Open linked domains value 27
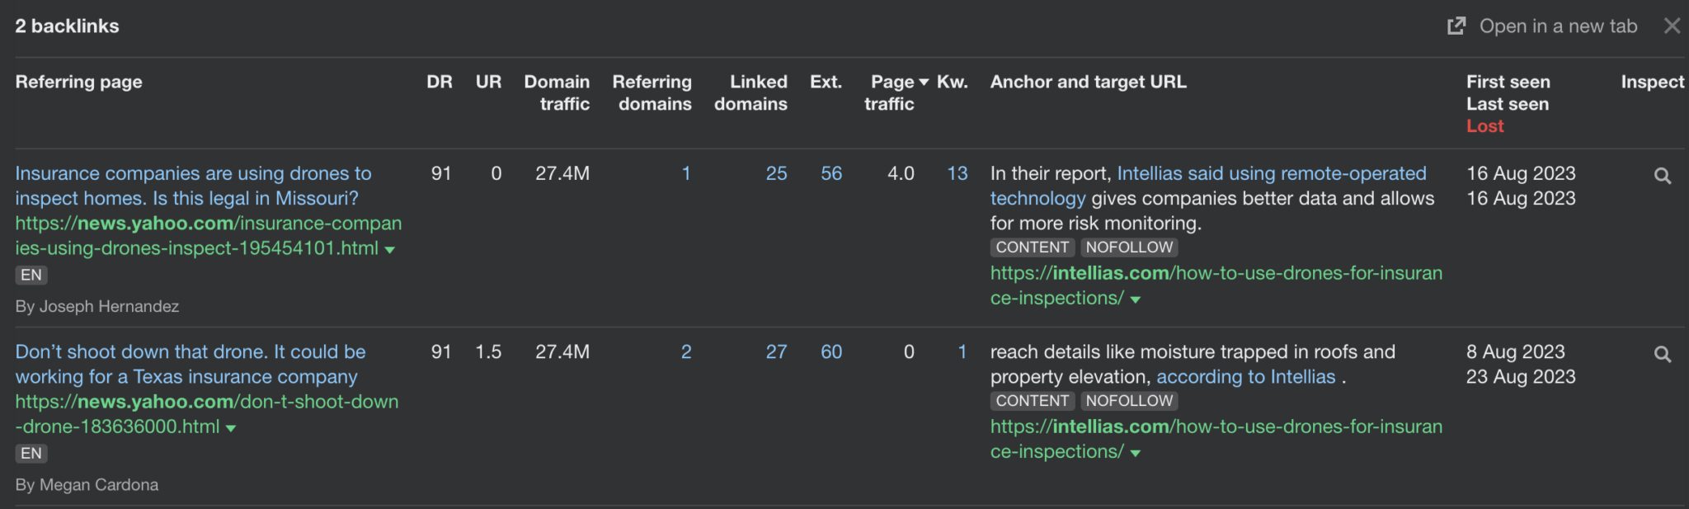Image resolution: width=1689 pixels, height=509 pixels. tap(776, 351)
